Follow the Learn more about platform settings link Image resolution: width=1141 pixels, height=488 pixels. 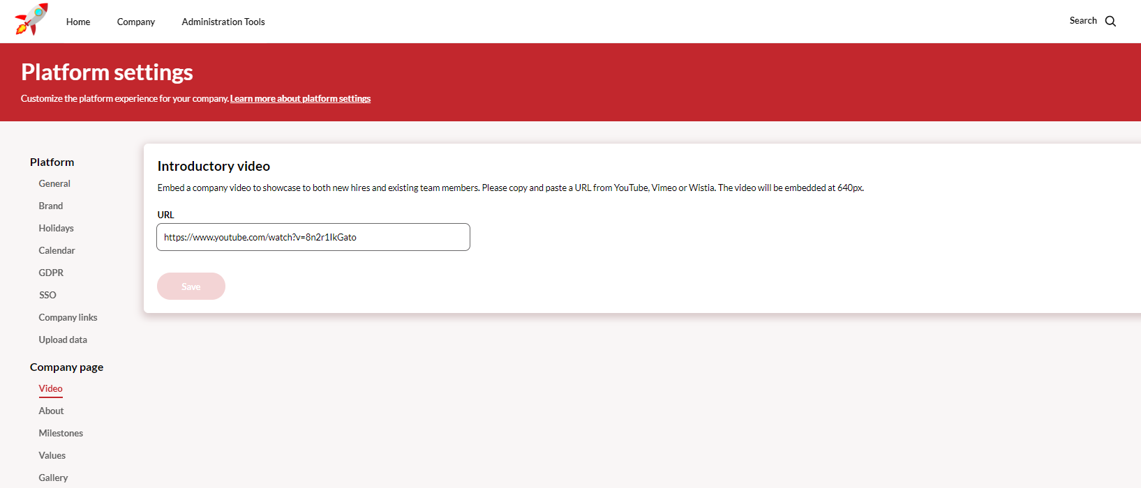point(300,99)
